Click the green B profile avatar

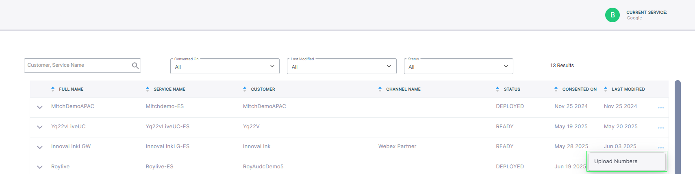point(612,15)
